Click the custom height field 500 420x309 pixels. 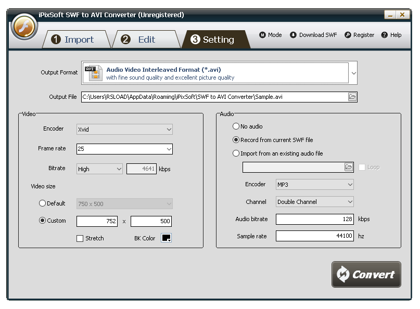(x=151, y=221)
